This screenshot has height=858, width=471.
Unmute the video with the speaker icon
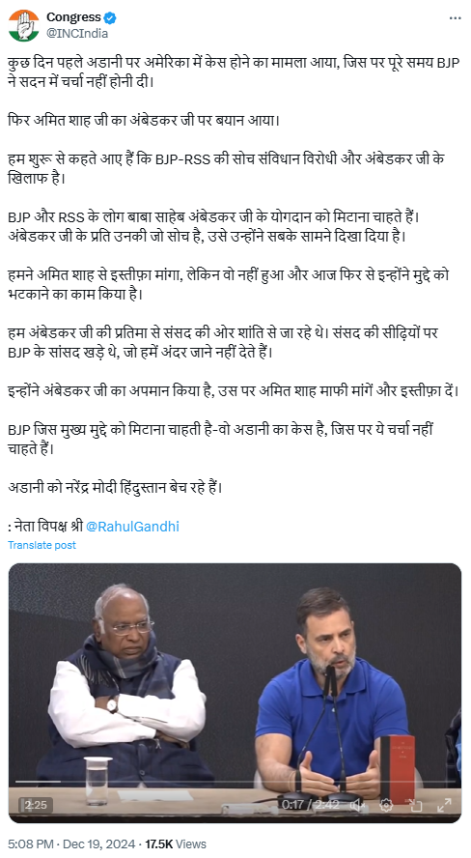pos(357,804)
